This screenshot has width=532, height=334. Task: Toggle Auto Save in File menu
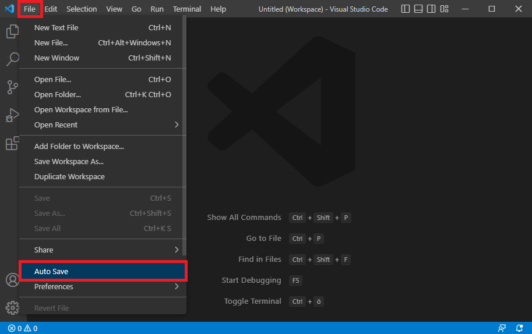point(103,271)
